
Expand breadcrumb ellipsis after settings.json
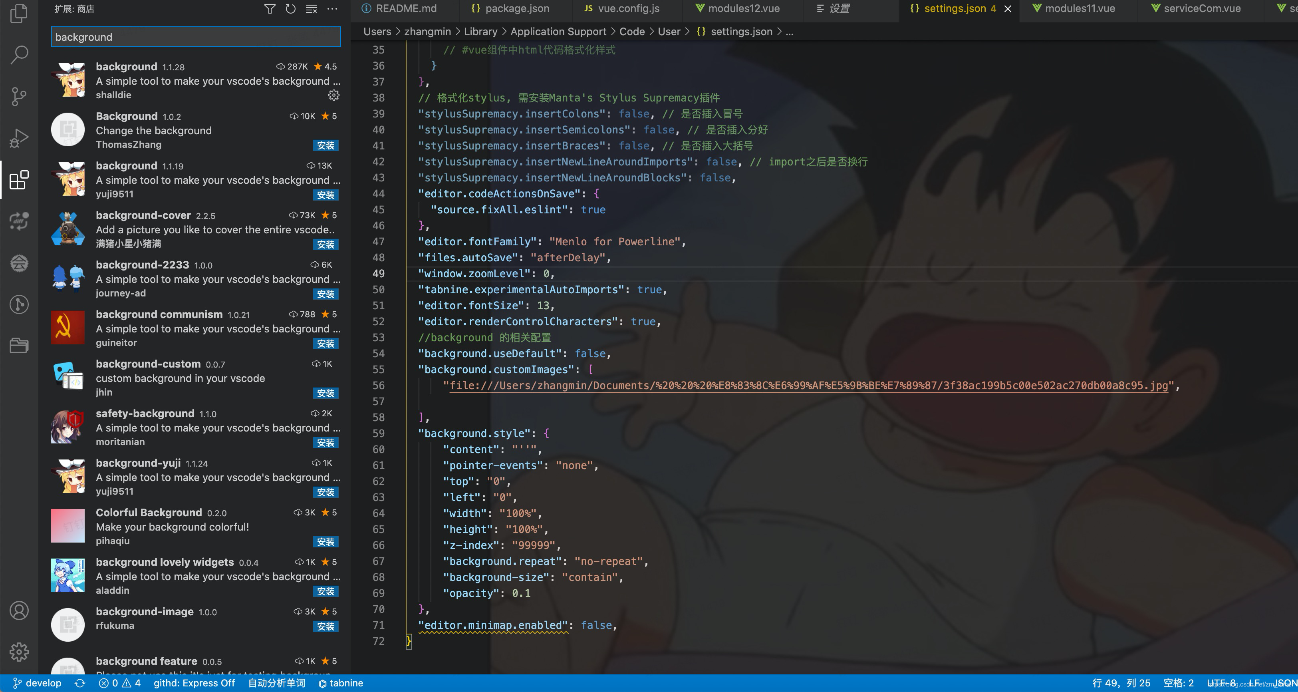pyautogui.click(x=790, y=32)
